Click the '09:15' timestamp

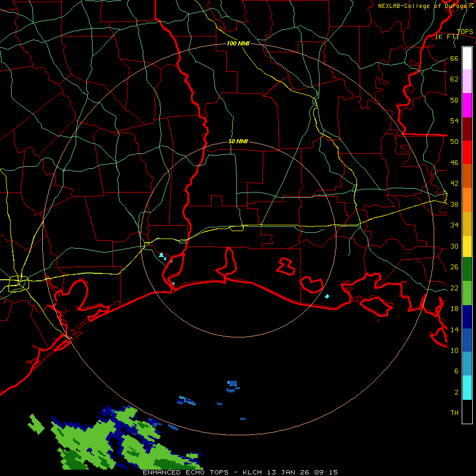[x=326, y=472]
